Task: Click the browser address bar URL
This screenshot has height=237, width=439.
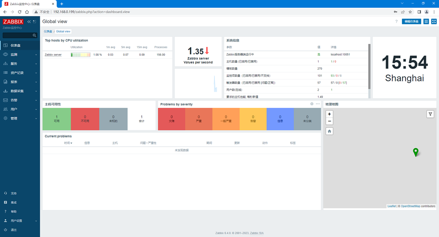Action: coord(92,12)
